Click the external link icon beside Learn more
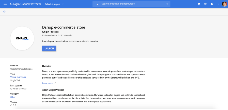Screen dimensions: 228x110 pyautogui.click(x=55, y=83)
